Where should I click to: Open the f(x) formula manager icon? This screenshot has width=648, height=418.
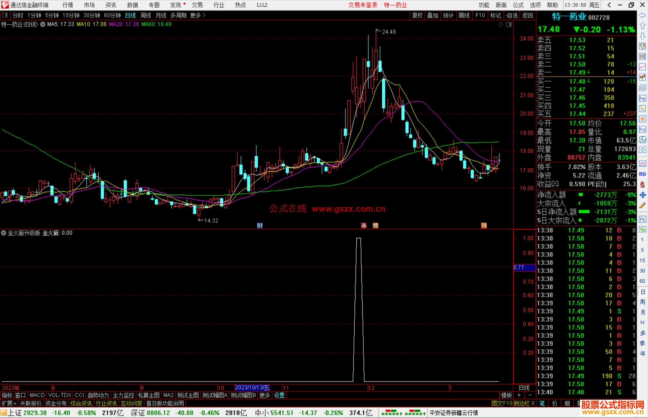[642, 140]
